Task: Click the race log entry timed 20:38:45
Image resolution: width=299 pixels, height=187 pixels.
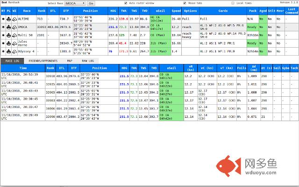Action: [149, 101]
